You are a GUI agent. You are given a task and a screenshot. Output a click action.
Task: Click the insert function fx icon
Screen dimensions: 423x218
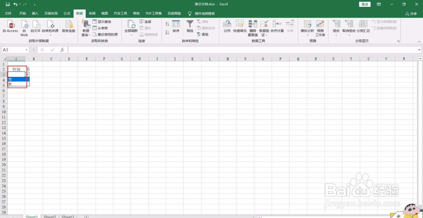pos(62,50)
